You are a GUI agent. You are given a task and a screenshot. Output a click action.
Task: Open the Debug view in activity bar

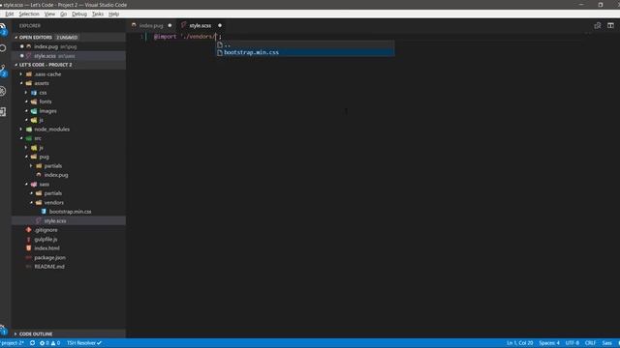(3, 91)
